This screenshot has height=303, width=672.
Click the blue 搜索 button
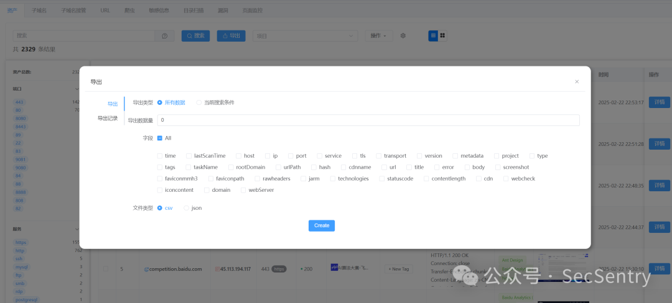[195, 36]
